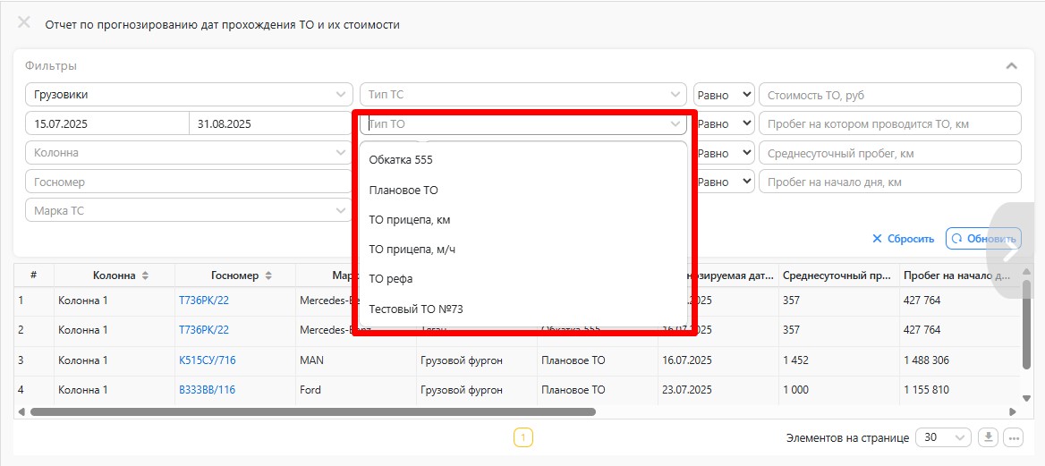This screenshot has width=1045, height=466.
Task: Select Тестовый ТО №73 option
Action: pyautogui.click(x=416, y=309)
